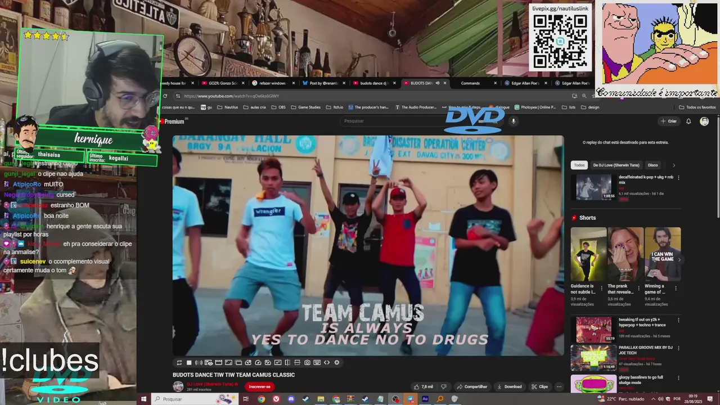Switch to the refazer windows browser tab
The height and width of the screenshot is (405, 720).
click(273, 83)
